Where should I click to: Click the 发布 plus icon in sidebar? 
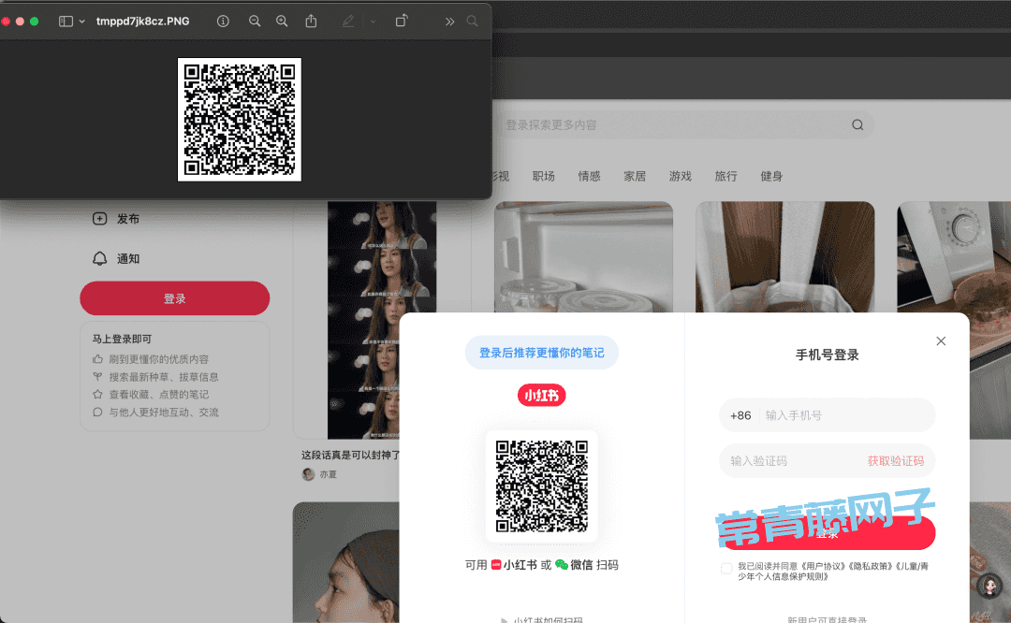(100, 218)
